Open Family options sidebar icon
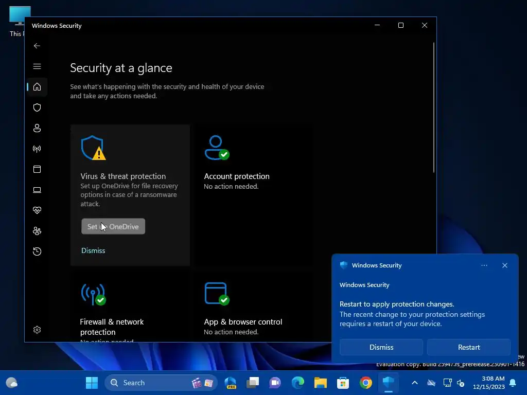The image size is (527, 395). pyautogui.click(x=37, y=231)
